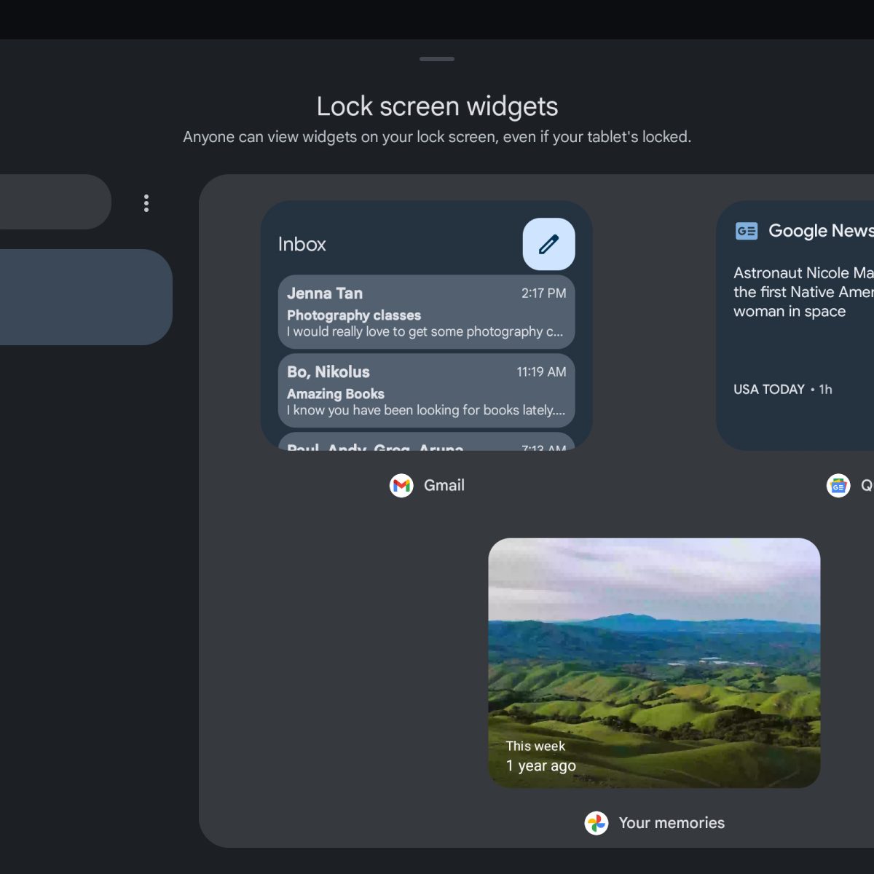Open the Amazing Books email from Bo, Nikolus
This screenshot has height=874, width=874.
[426, 390]
